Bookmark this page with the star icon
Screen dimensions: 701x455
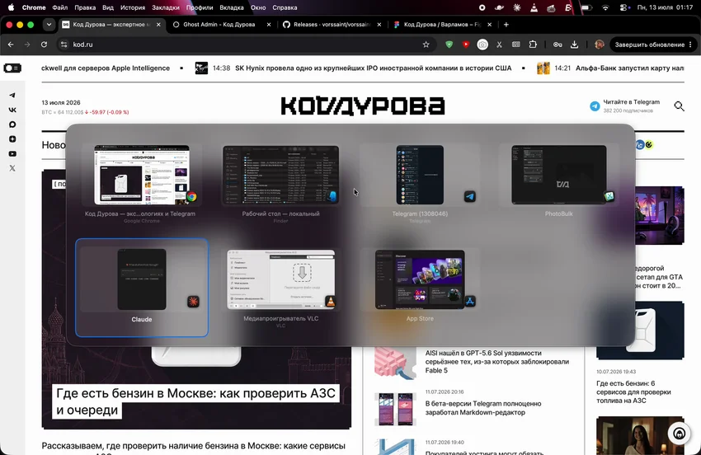coord(426,45)
